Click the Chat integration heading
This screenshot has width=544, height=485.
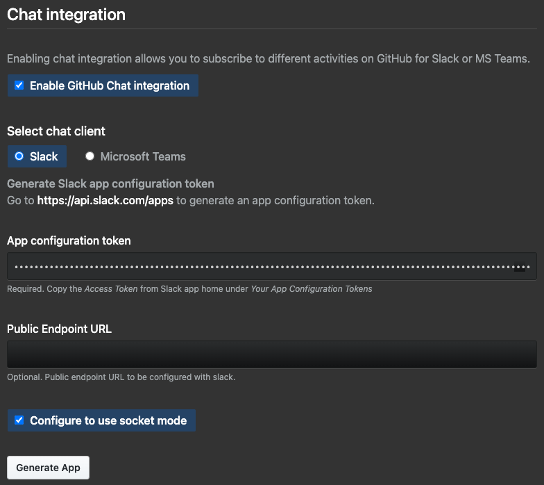[67, 15]
